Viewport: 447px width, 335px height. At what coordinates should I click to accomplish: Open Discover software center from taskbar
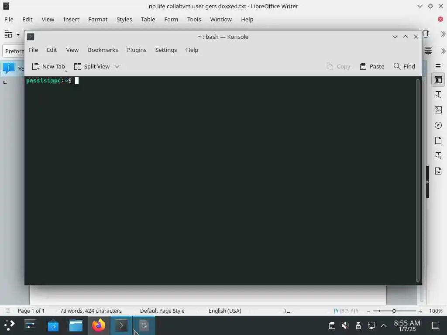(53, 325)
